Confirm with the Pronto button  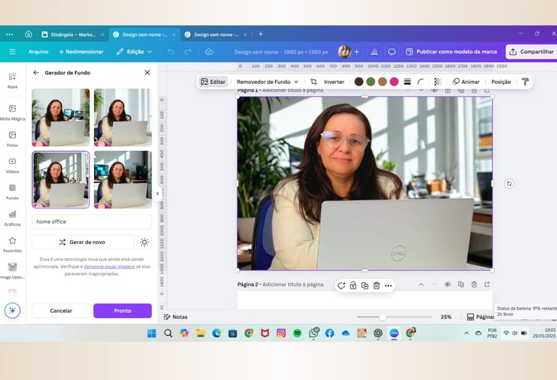(122, 311)
